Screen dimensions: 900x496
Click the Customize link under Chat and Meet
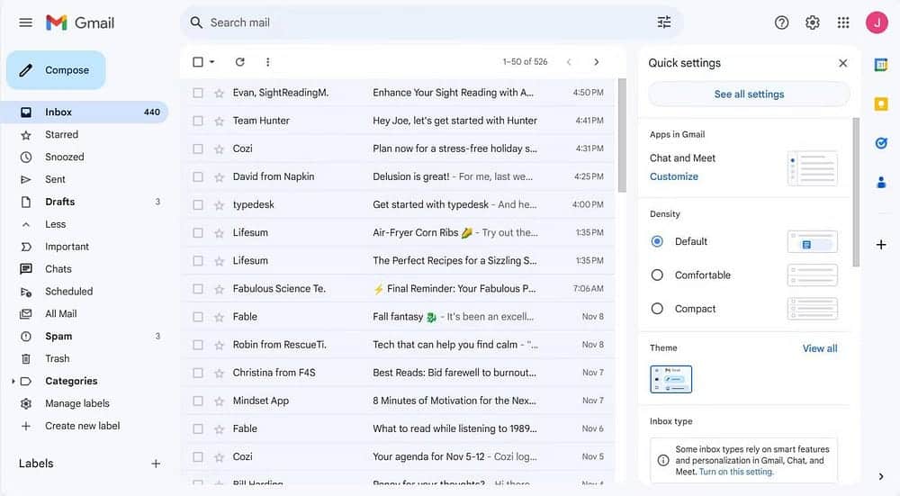673,176
